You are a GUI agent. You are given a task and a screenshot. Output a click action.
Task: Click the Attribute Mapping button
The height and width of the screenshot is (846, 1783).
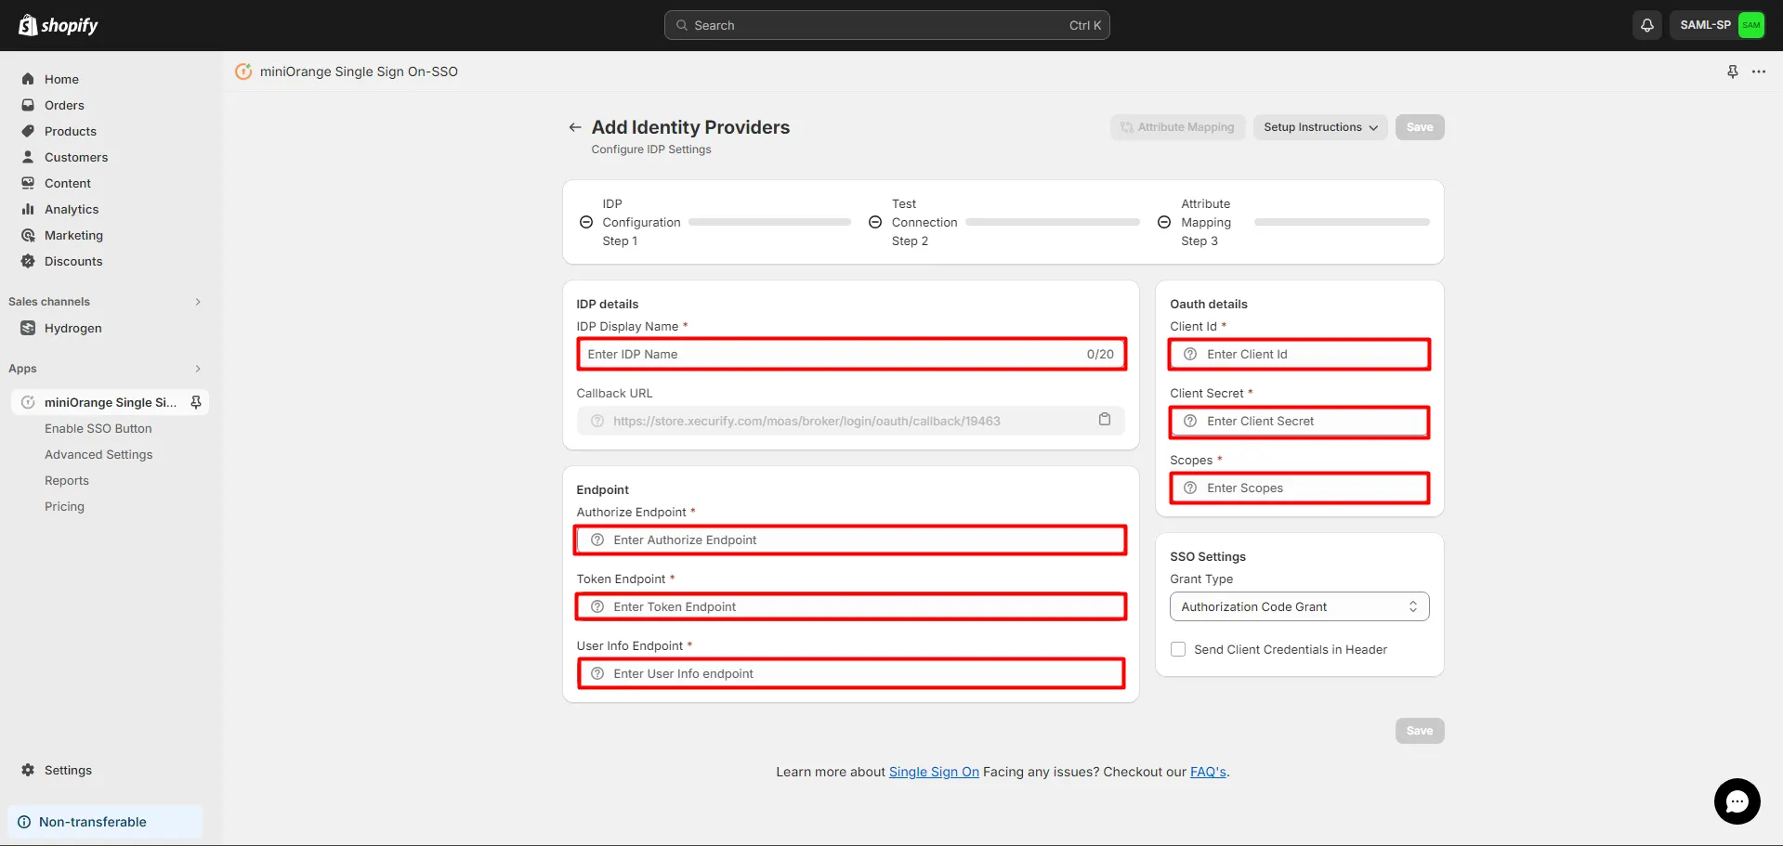coord(1177,127)
